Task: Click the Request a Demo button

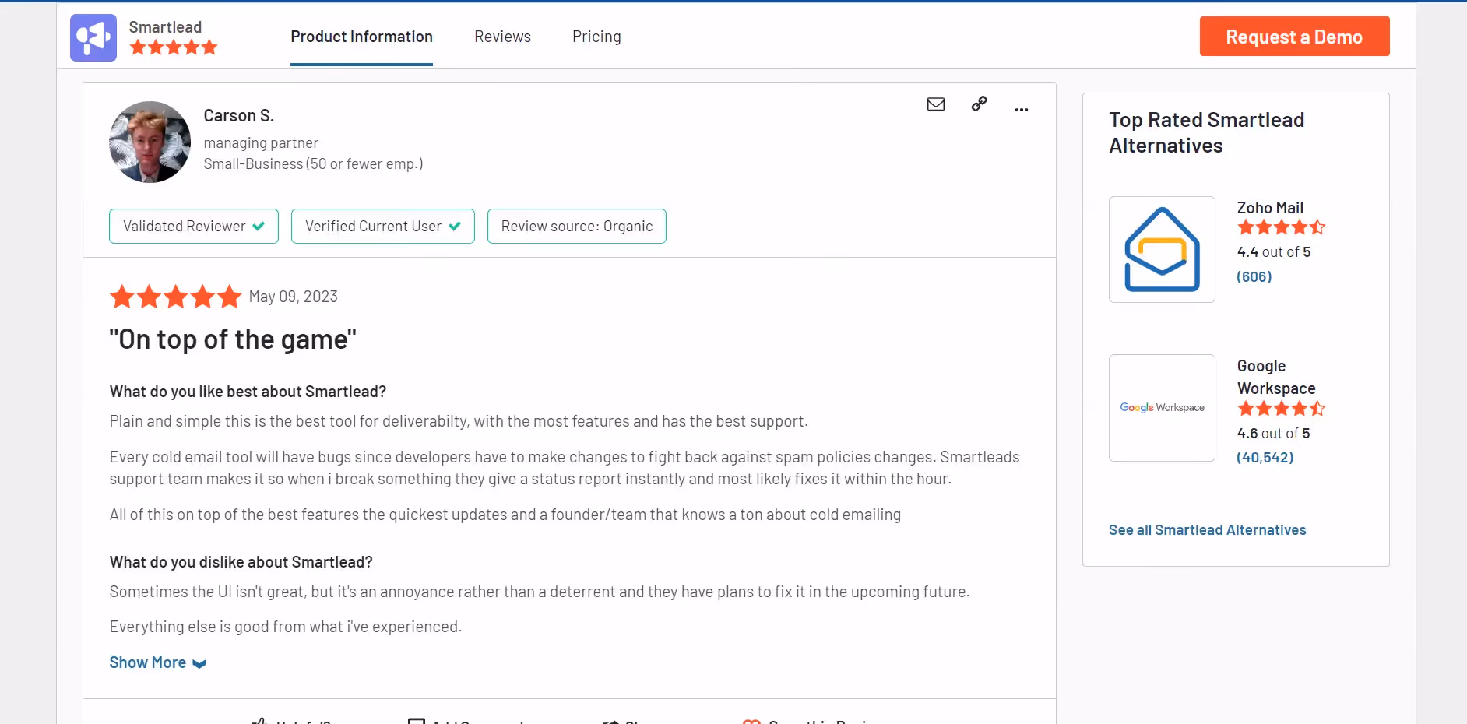Action: tap(1294, 37)
